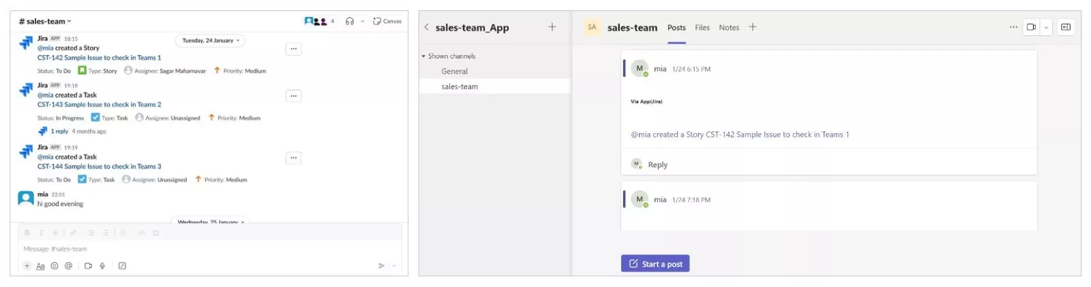Click Jira app avatar on CST-142 message

pyautogui.click(x=26, y=43)
